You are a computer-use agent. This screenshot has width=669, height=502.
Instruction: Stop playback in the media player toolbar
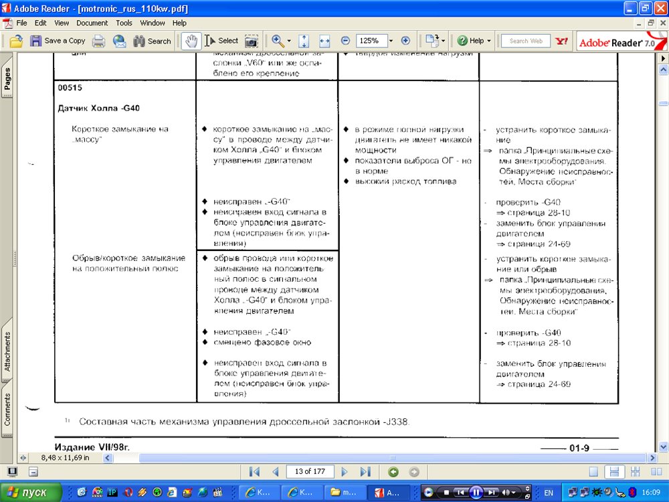pyautogui.click(x=446, y=493)
